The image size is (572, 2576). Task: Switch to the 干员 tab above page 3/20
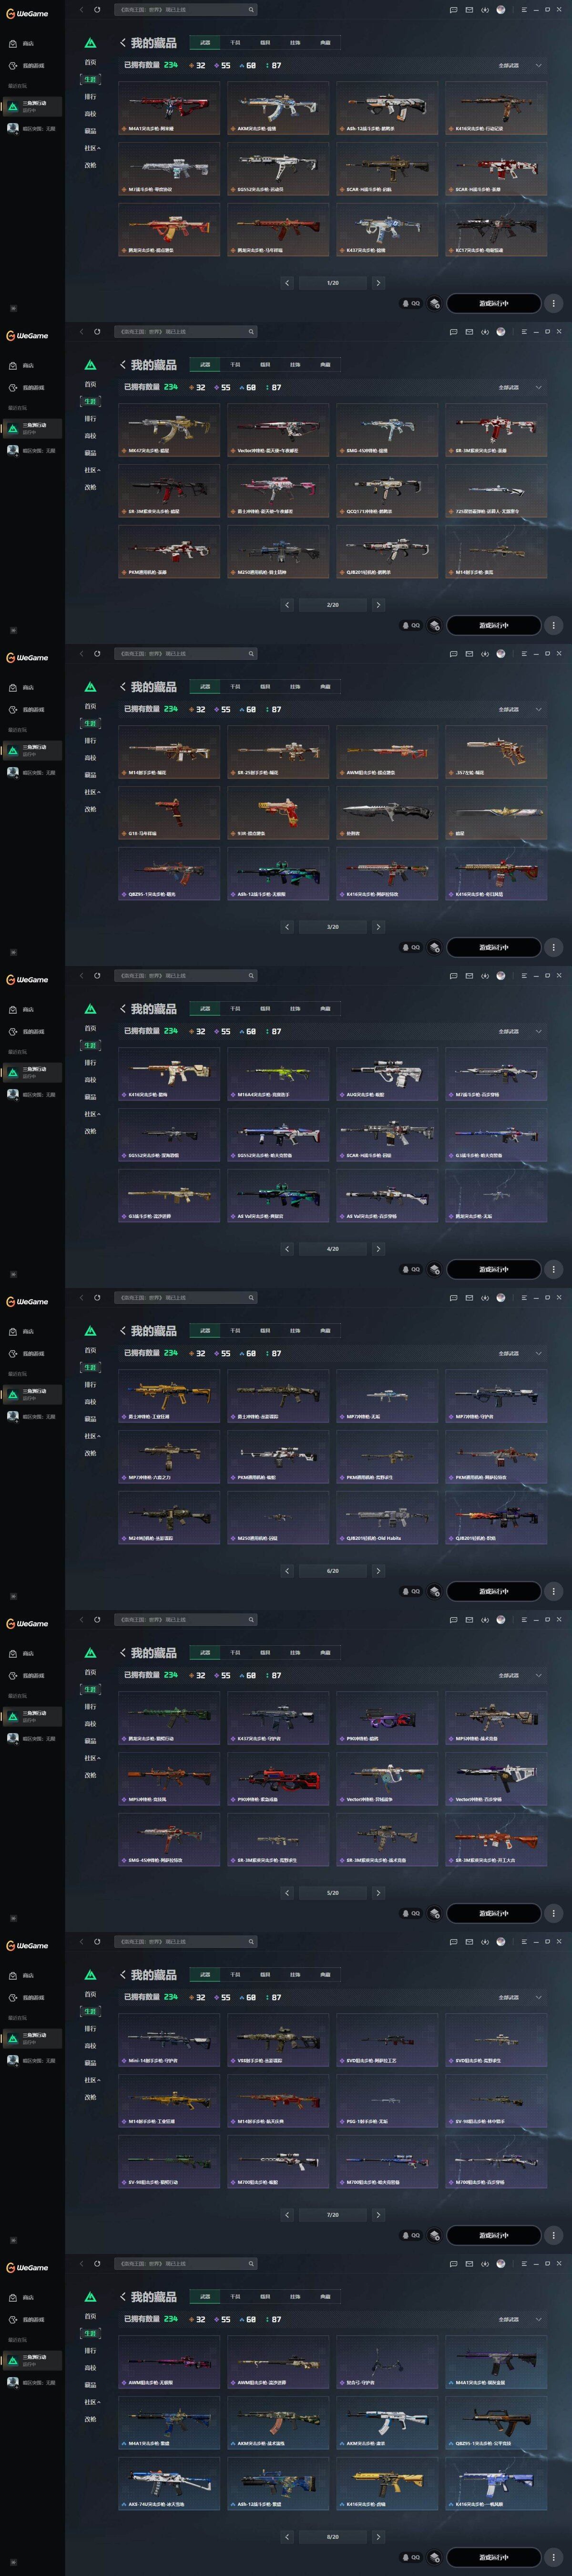click(235, 687)
